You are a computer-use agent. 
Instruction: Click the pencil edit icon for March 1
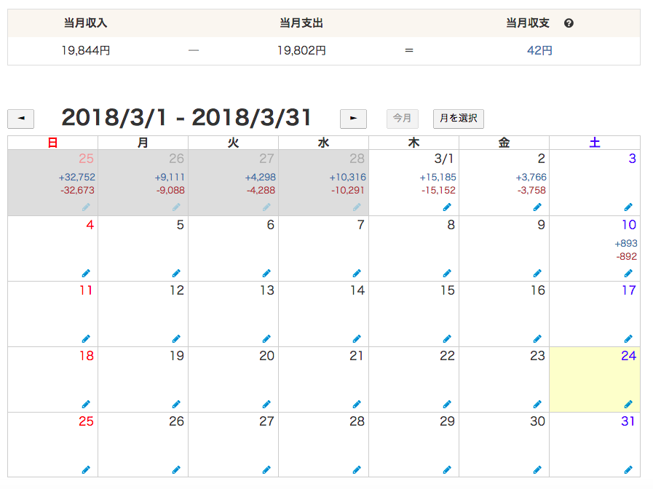pos(447,207)
